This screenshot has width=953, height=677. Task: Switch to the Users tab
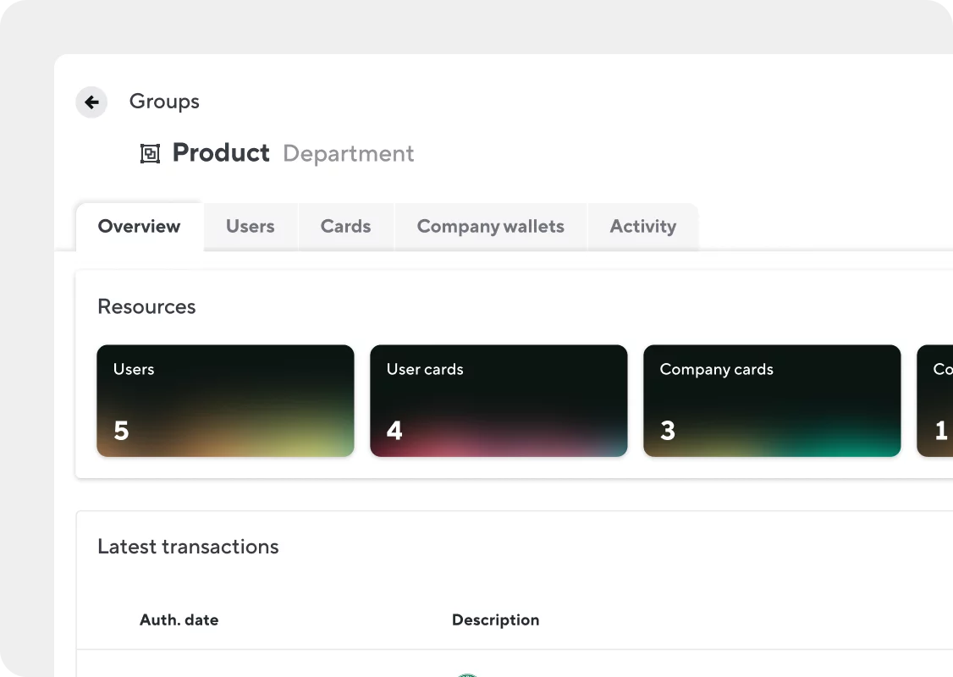point(251,226)
